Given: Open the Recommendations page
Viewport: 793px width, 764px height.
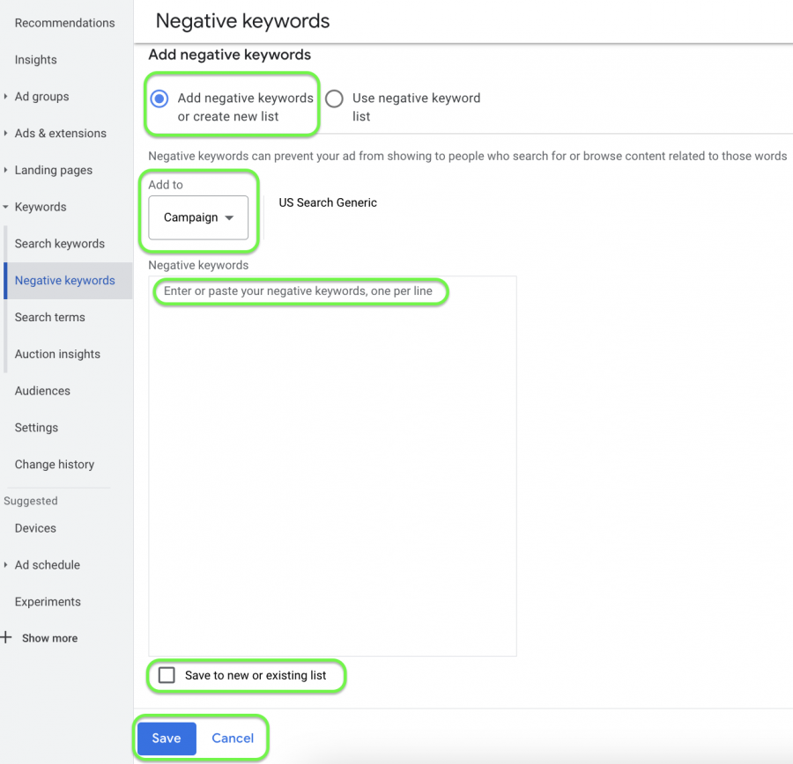Looking at the screenshot, I should pyautogui.click(x=64, y=23).
